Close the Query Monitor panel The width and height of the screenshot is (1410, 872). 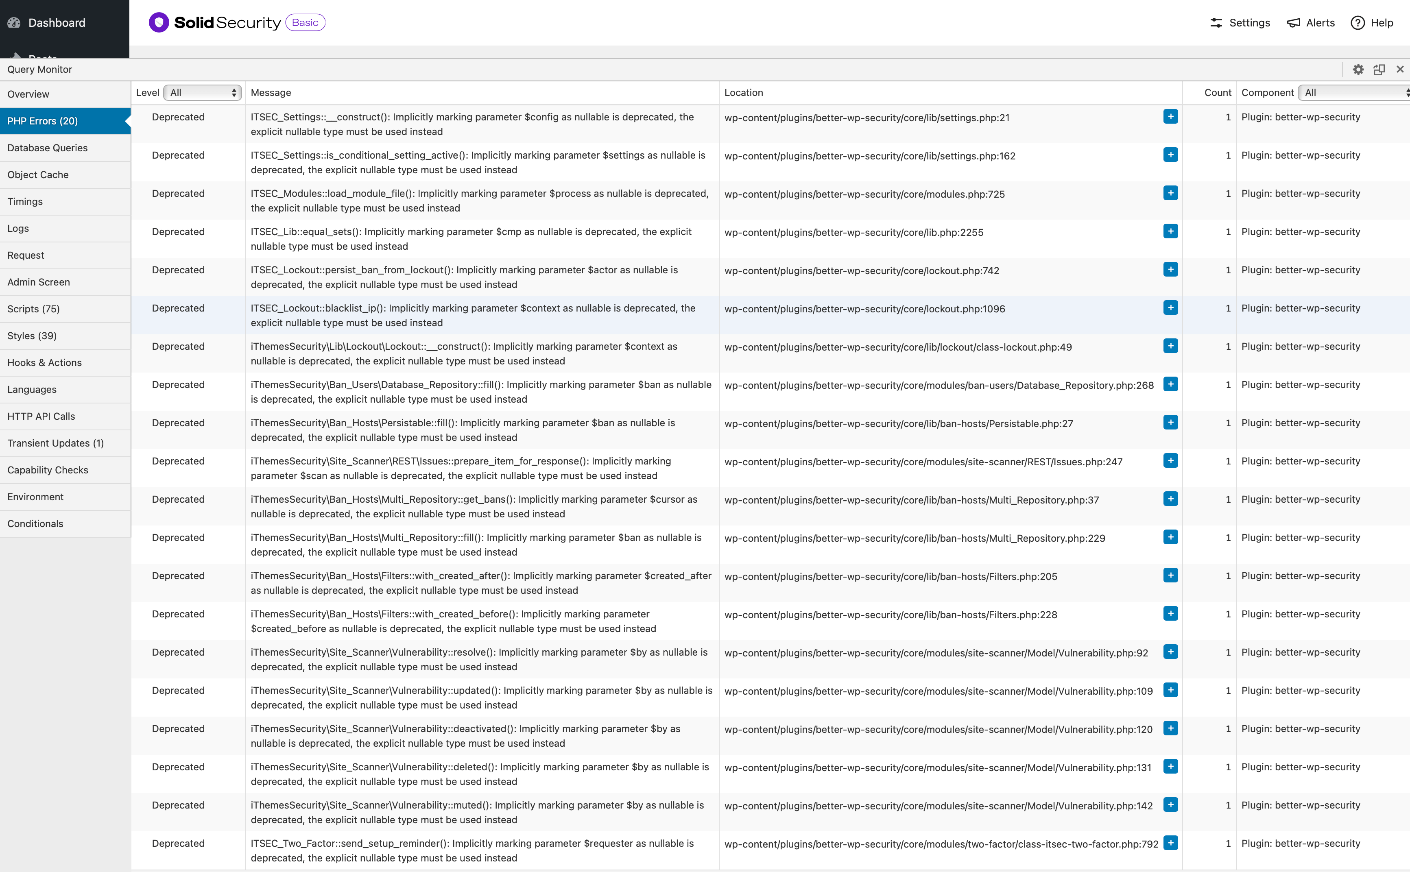pyautogui.click(x=1399, y=69)
